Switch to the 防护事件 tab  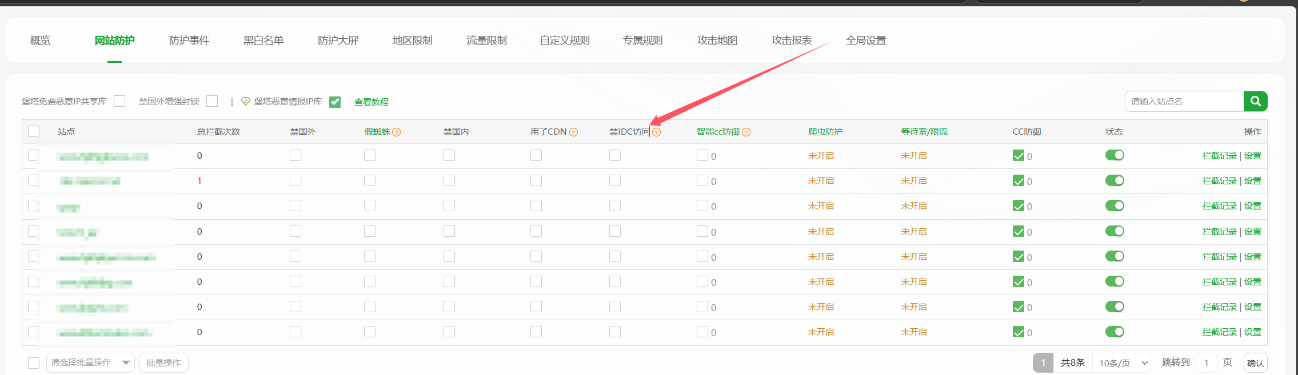tap(189, 41)
